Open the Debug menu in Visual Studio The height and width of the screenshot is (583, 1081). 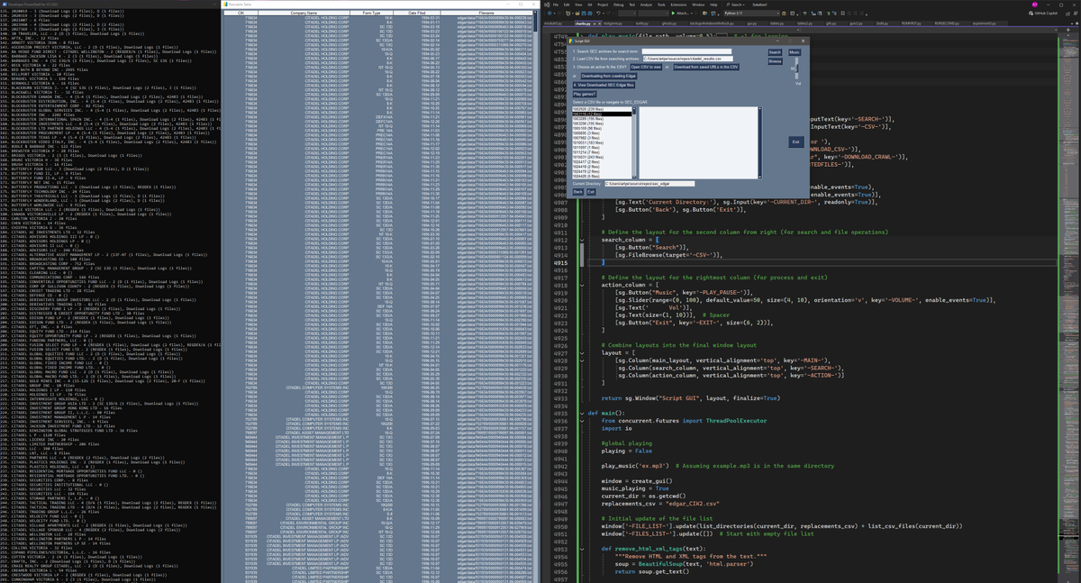point(619,5)
